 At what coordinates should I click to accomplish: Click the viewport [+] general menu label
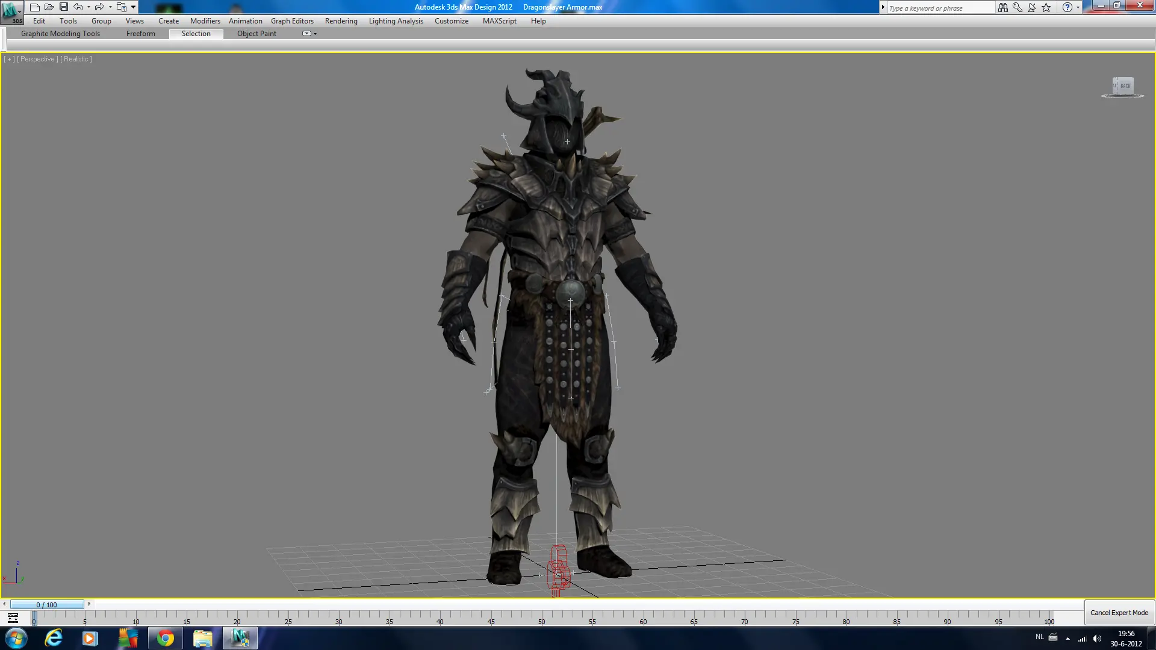pos(9,59)
